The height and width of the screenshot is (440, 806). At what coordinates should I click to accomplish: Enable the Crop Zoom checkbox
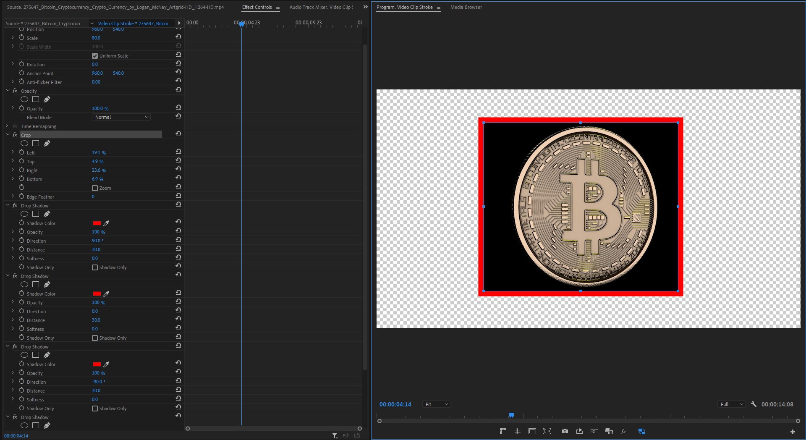coord(95,188)
